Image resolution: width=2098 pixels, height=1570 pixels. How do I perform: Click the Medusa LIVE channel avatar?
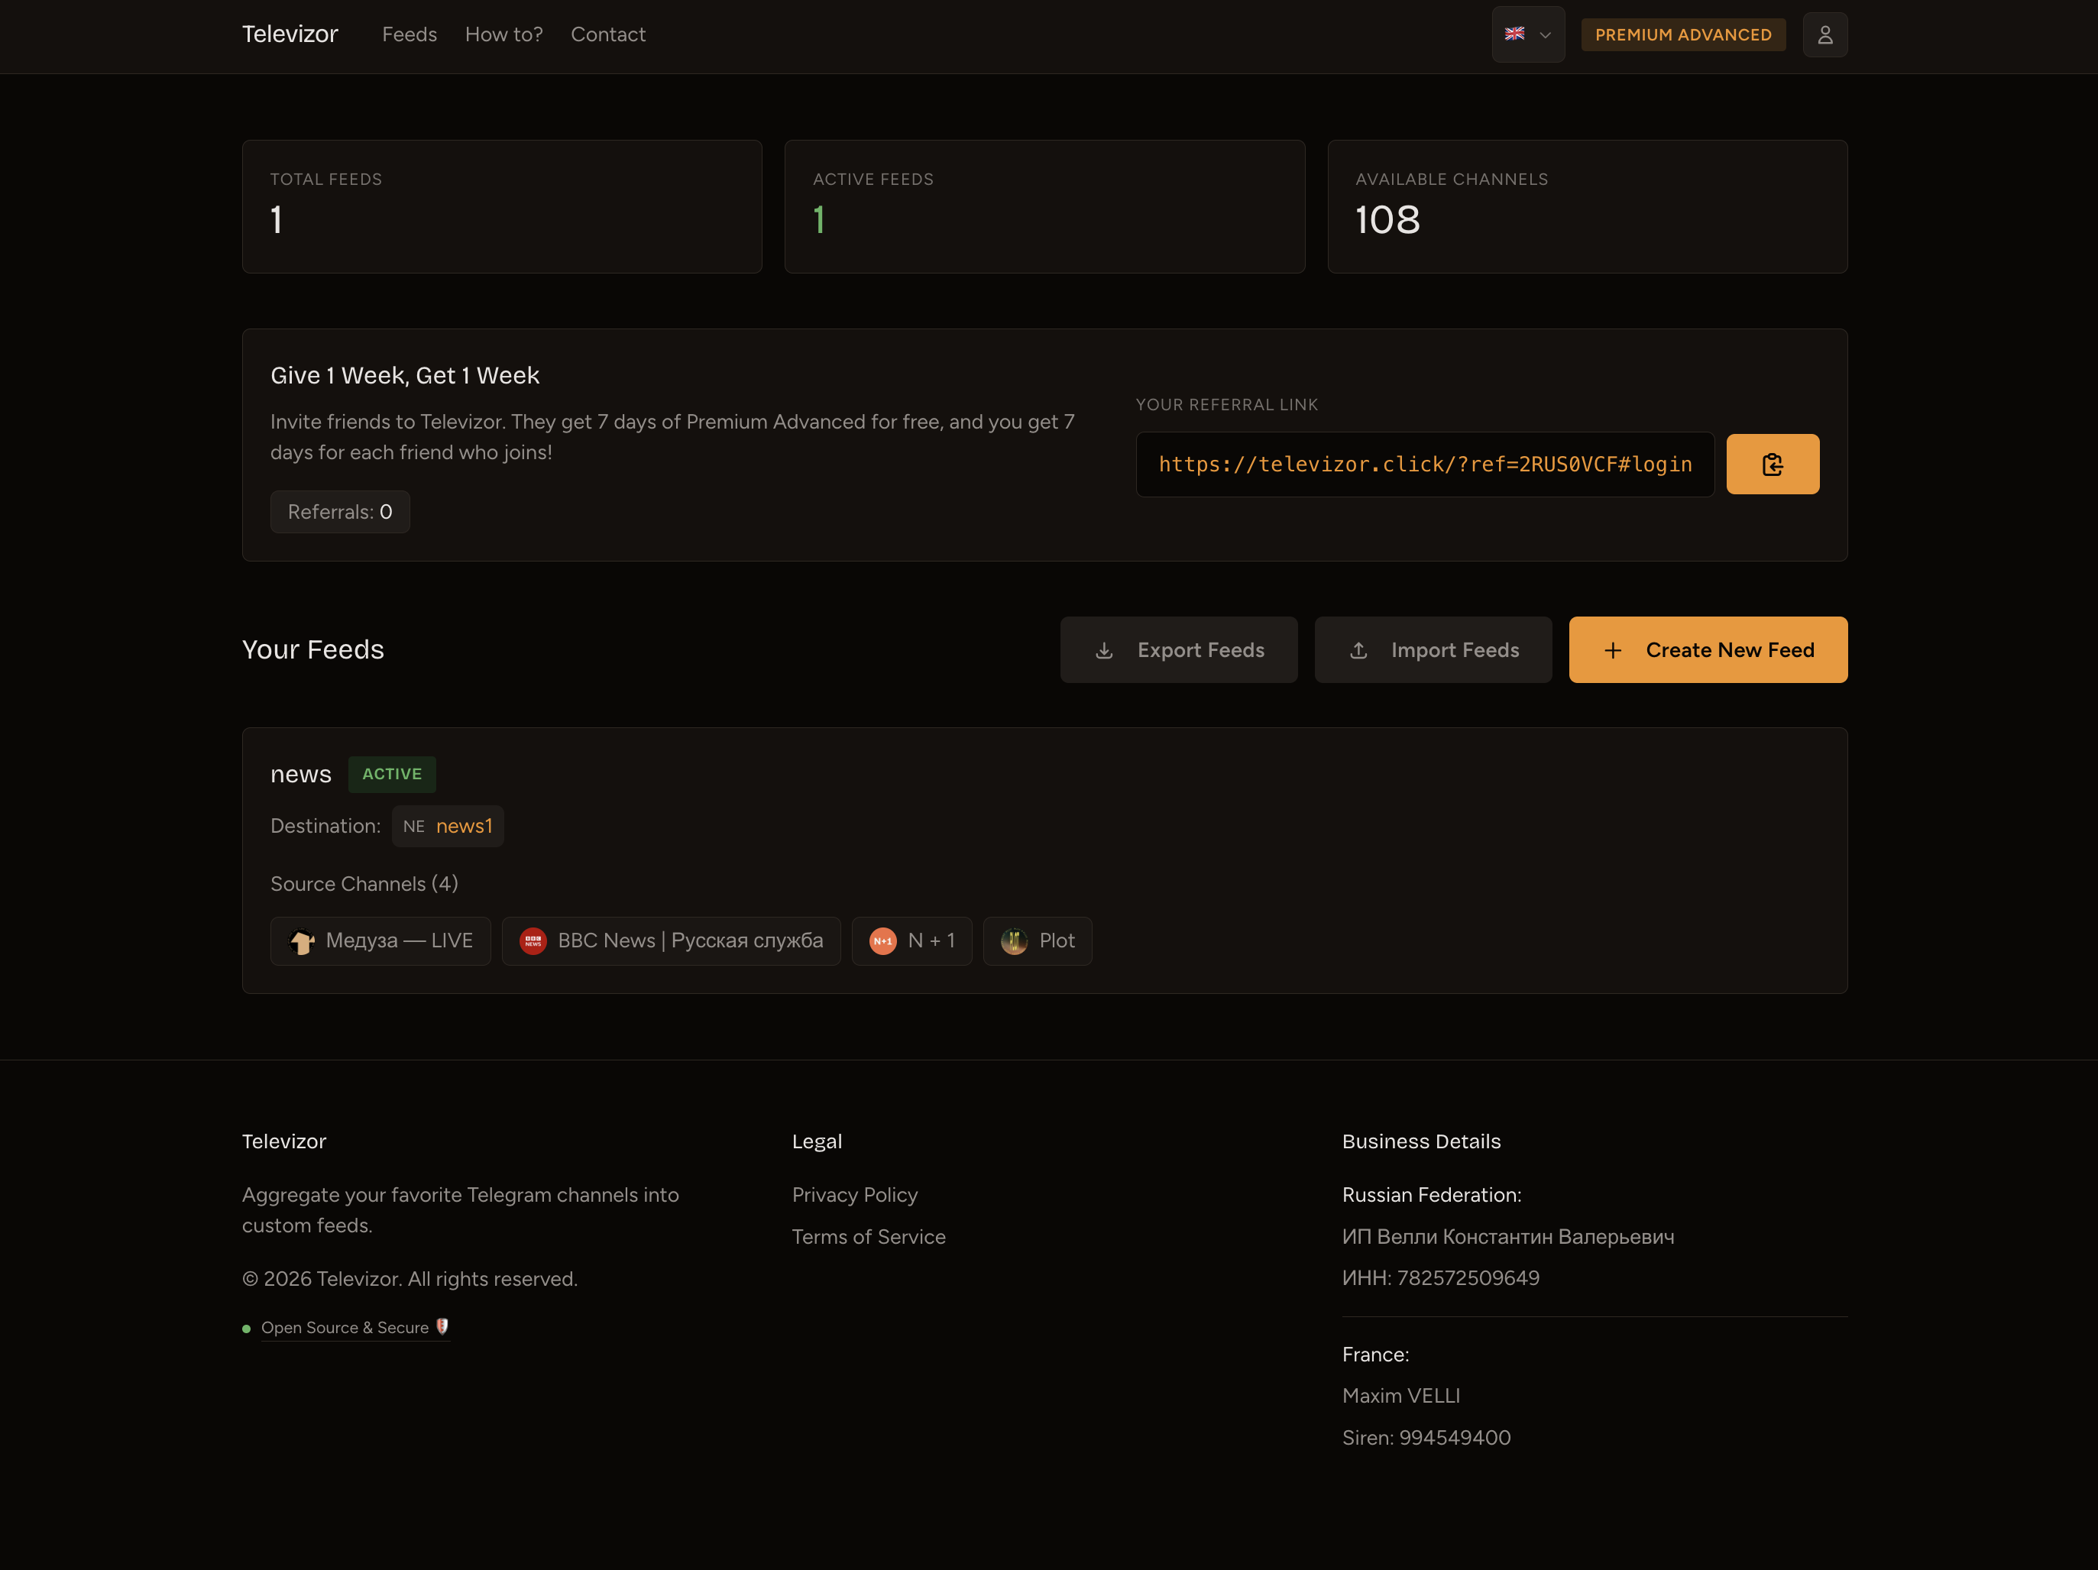coord(302,941)
